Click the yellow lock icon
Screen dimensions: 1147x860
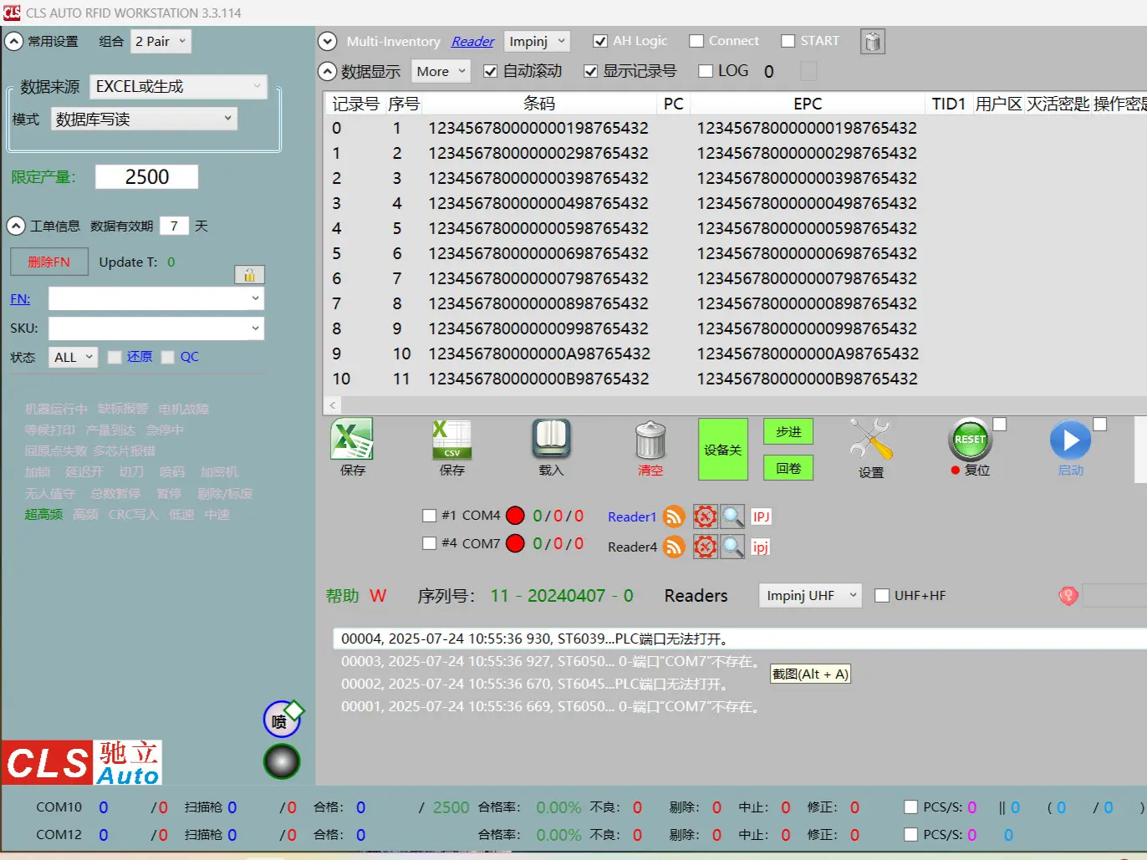[x=249, y=275]
